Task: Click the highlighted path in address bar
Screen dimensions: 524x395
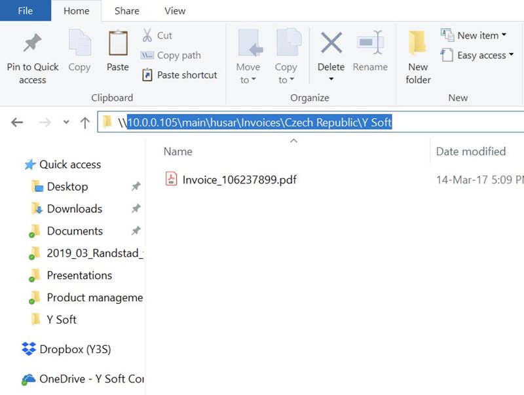Action: [259, 122]
